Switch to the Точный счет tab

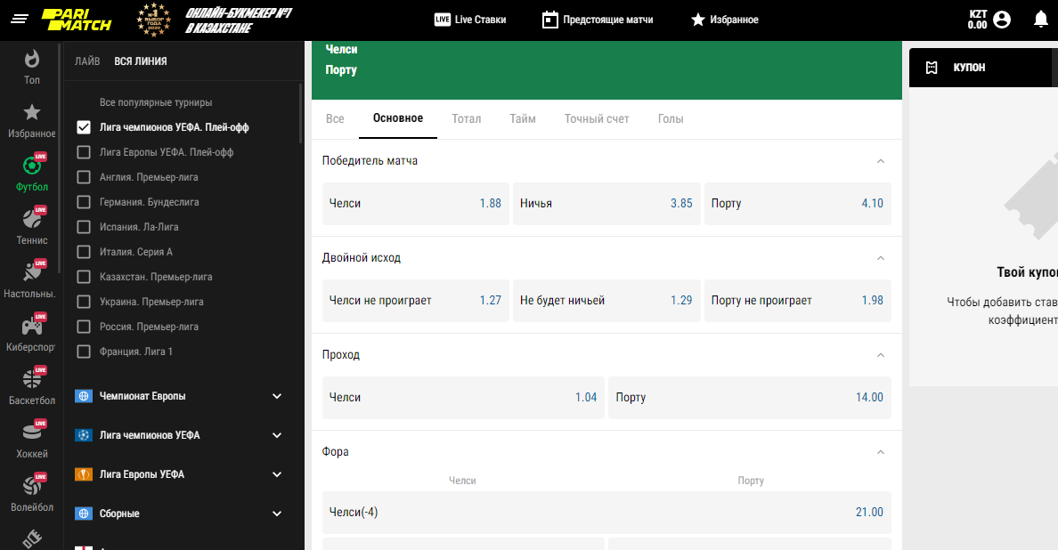point(597,118)
